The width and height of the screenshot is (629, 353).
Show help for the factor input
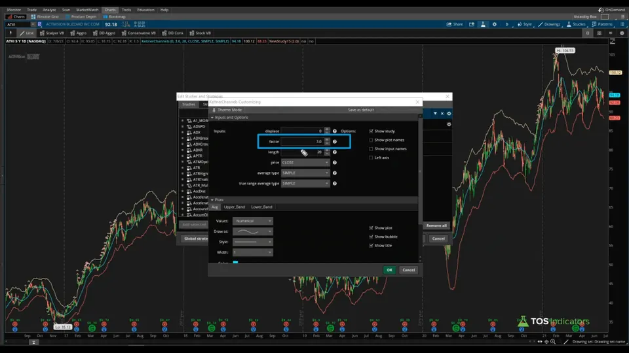tap(335, 142)
